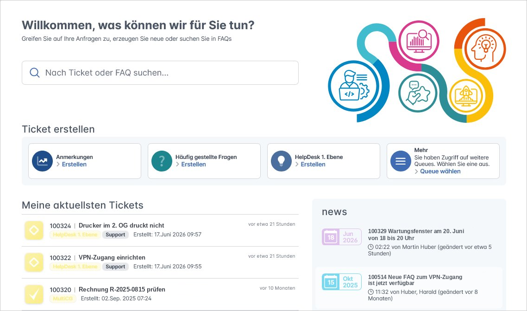The image size is (527, 311).
Task: Click the magnifier icon in search field
Action: pos(35,73)
